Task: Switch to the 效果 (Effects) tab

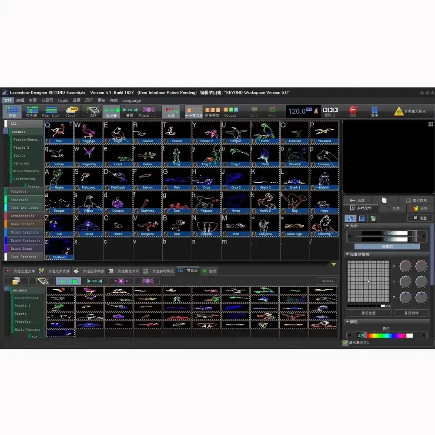Action: [393, 208]
